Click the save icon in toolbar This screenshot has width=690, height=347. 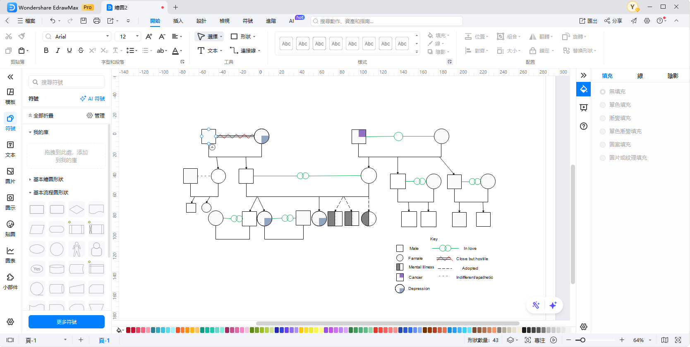point(84,21)
